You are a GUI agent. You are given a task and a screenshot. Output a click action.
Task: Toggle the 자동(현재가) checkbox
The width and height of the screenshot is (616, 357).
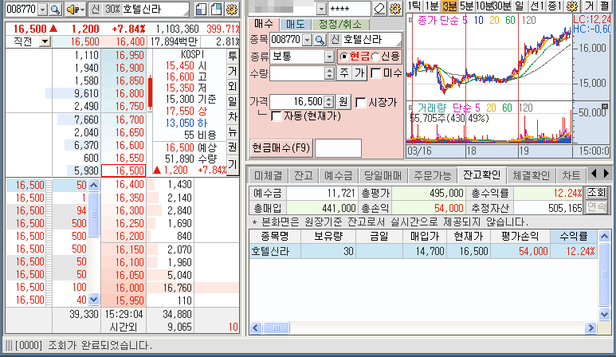click(x=277, y=116)
